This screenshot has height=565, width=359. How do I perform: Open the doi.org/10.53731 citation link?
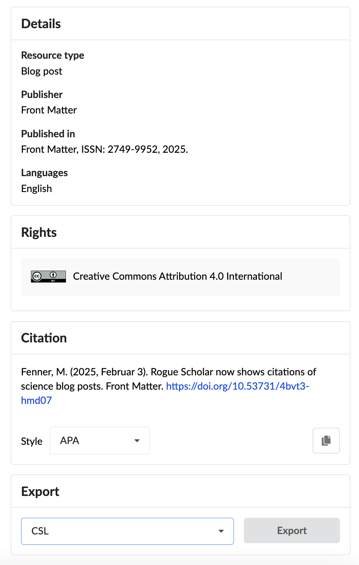(x=237, y=386)
